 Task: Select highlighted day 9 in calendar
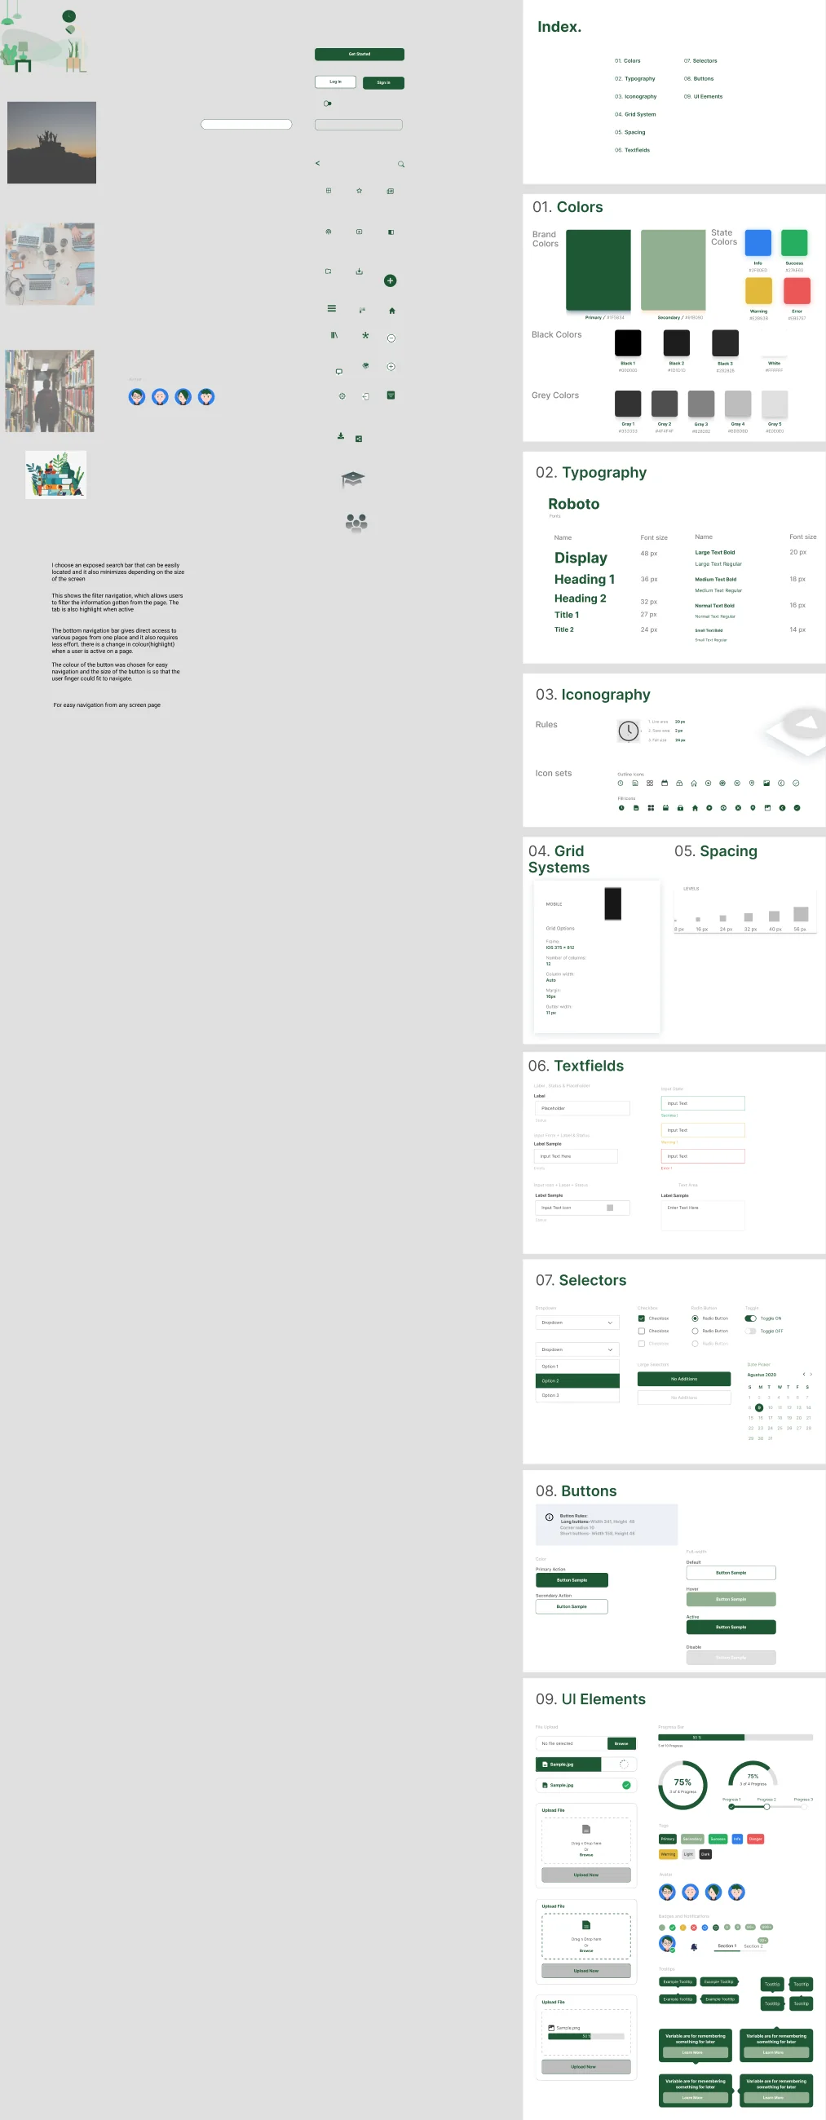[x=759, y=1407]
